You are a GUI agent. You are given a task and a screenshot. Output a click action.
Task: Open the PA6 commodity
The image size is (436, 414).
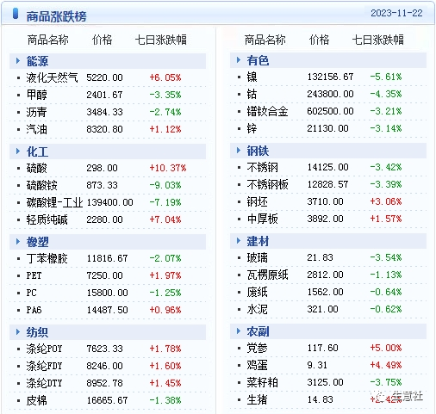click(x=34, y=310)
